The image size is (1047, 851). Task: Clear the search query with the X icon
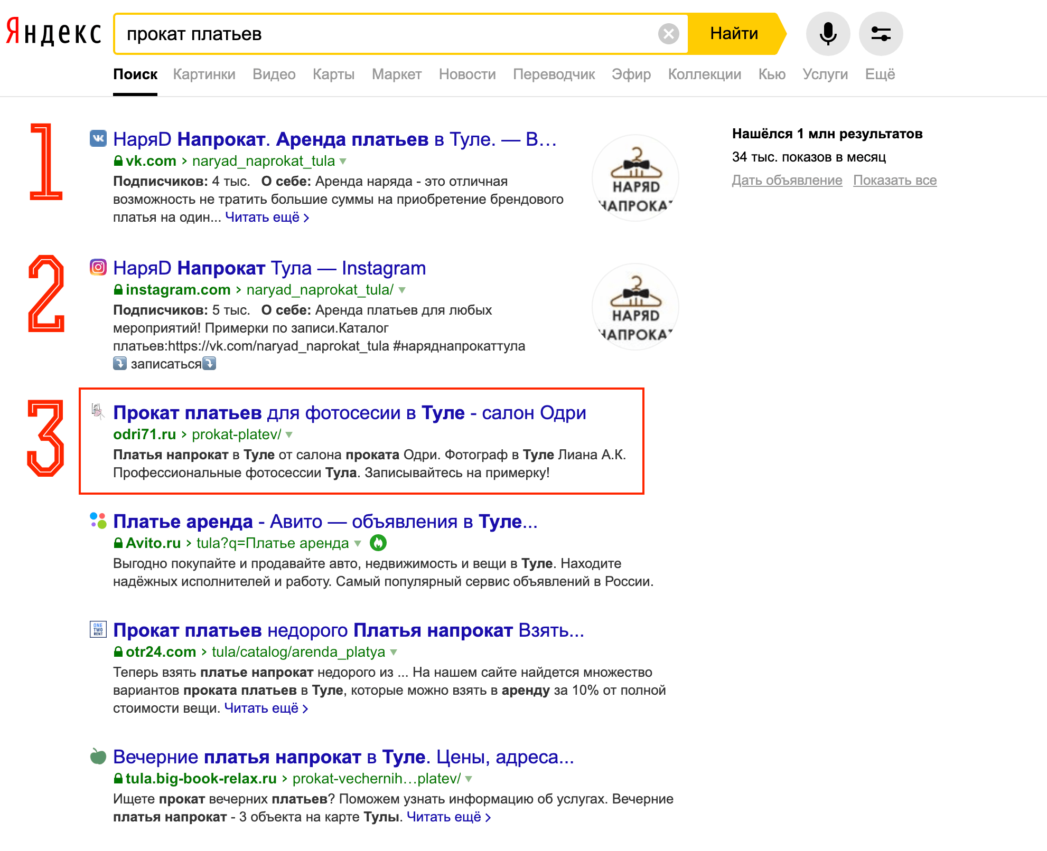click(669, 34)
